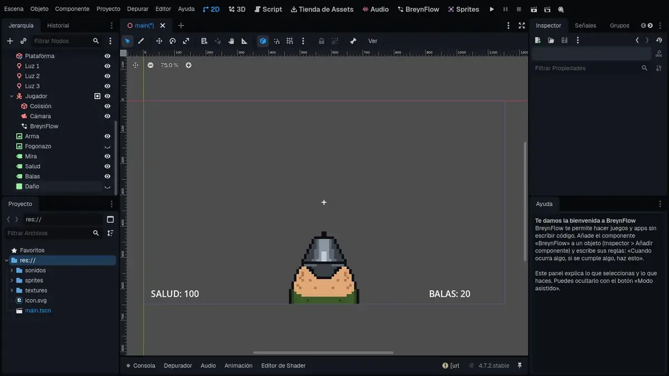Show the hidden Fogonazo node
The image size is (669, 376).
108,147
